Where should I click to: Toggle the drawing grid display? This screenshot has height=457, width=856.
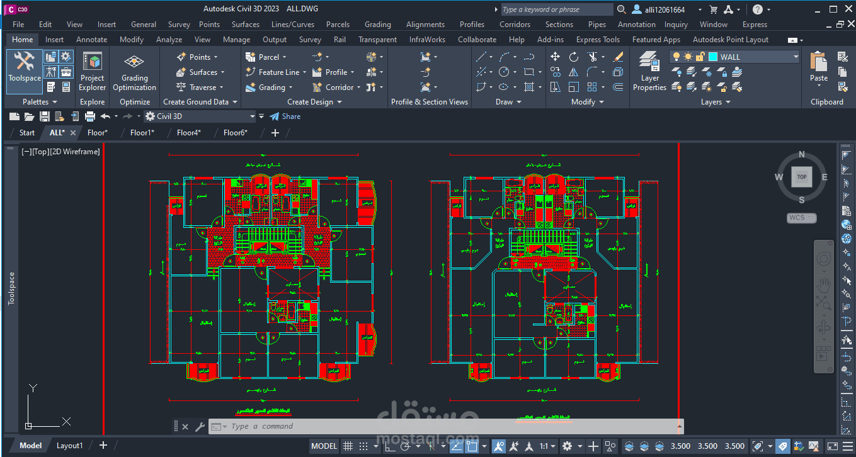(x=348, y=446)
